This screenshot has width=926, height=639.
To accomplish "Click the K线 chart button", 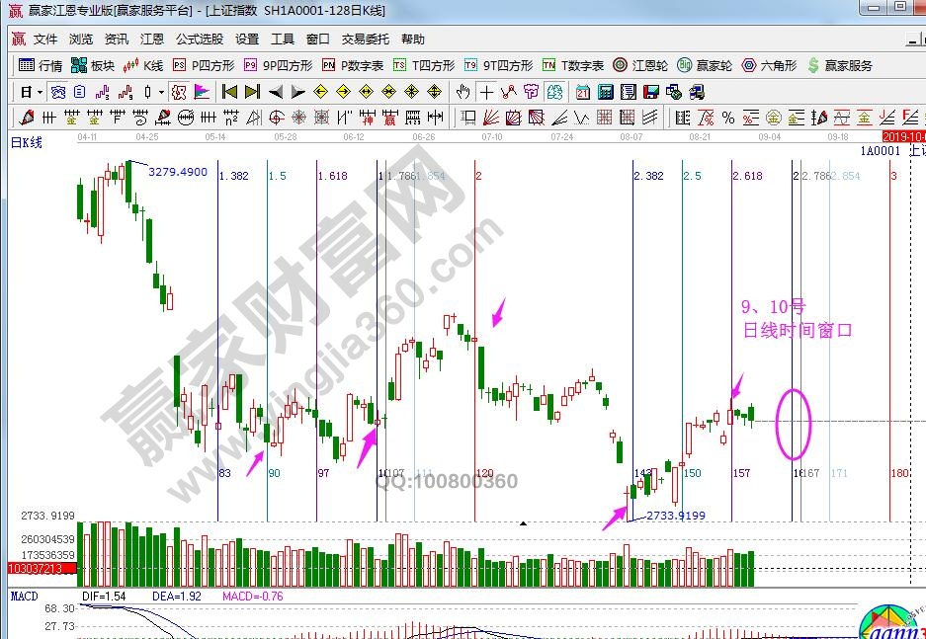I will pos(143,66).
